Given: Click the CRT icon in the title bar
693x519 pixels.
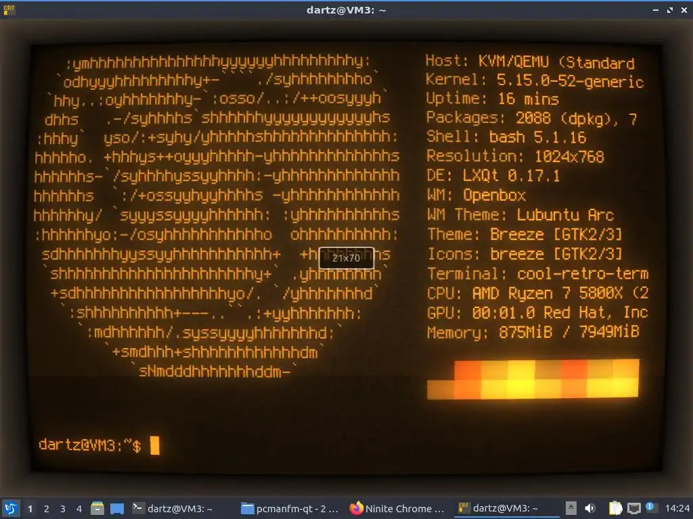Looking at the screenshot, I should pos(9,9).
